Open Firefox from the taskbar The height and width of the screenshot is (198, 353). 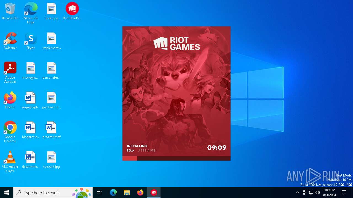coord(140,193)
